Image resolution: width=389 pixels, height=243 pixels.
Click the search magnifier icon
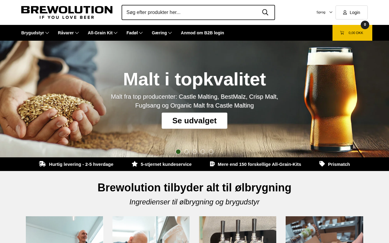point(265,12)
